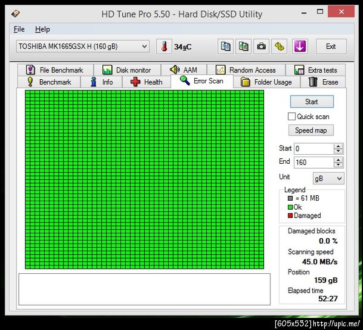This screenshot has width=363, height=330.
Task: Select the Error Scan tab
Action: pos(202,81)
